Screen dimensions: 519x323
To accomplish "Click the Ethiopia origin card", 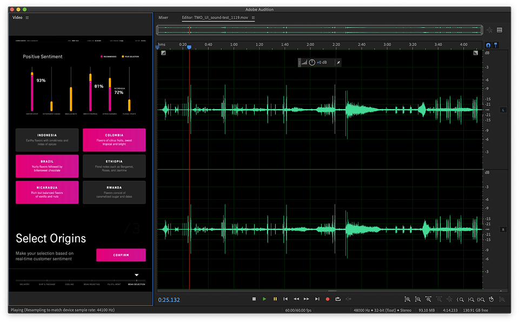I will tap(114, 166).
